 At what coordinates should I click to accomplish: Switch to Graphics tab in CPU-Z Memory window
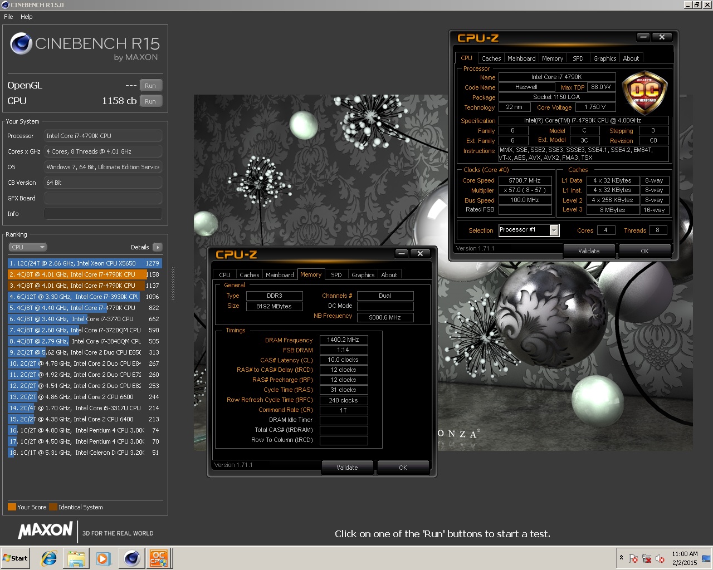tap(363, 275)
